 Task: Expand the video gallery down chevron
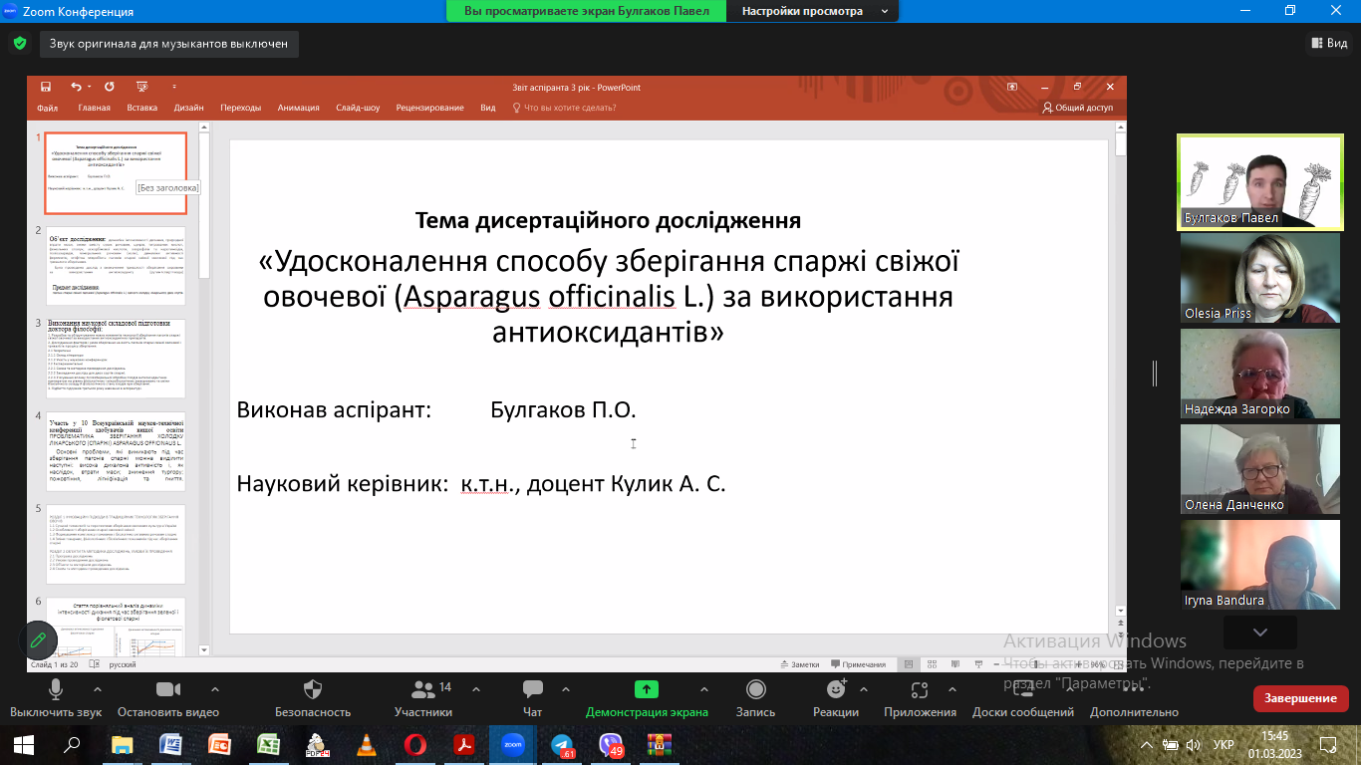(1259, 632)
